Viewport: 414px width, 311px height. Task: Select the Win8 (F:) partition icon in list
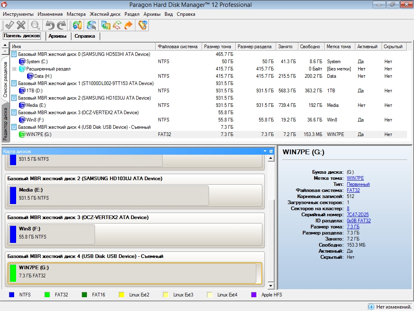[22, 120]
